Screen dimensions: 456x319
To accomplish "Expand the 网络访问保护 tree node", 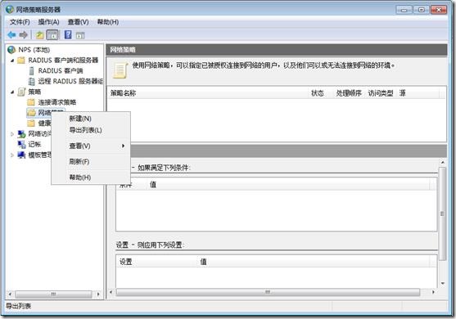I will [12, 134].
